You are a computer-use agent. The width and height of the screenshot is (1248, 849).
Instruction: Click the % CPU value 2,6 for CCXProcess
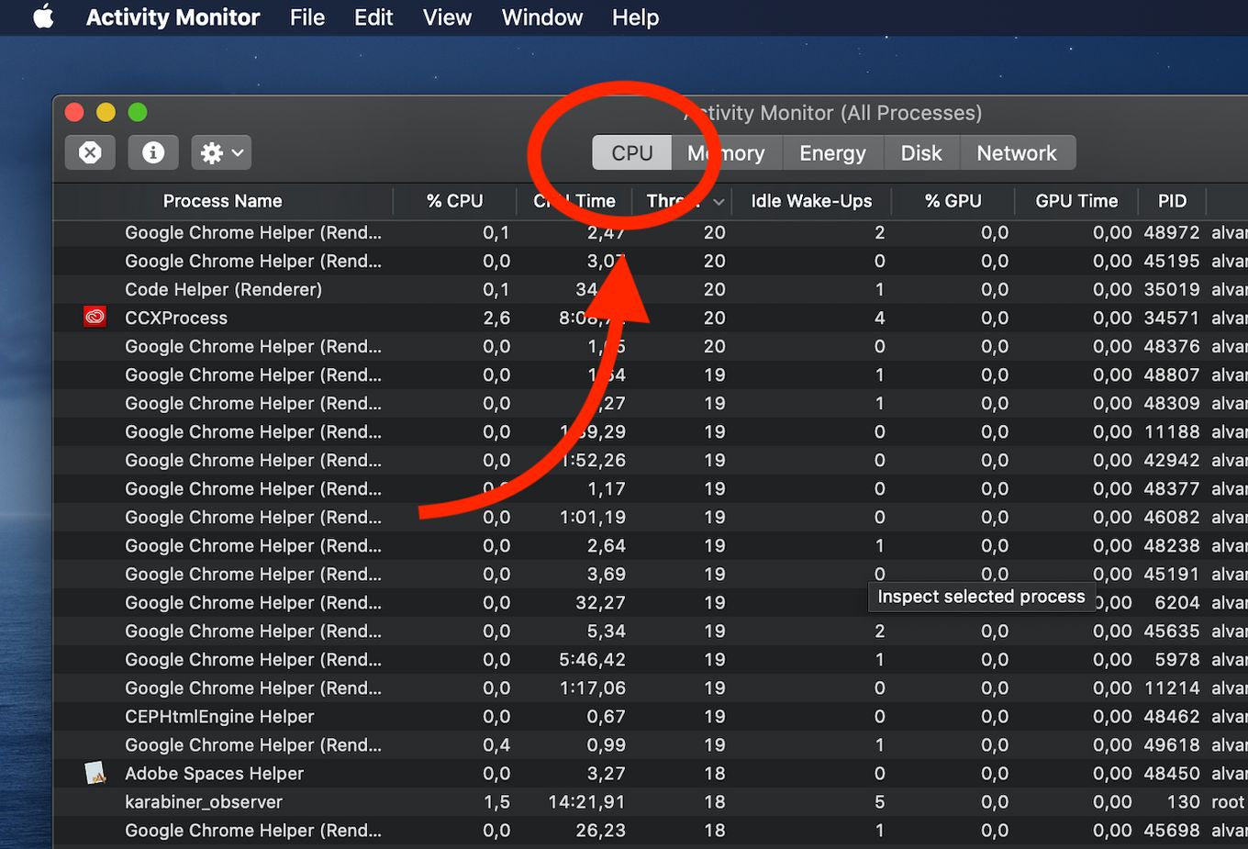coord(496,318)
